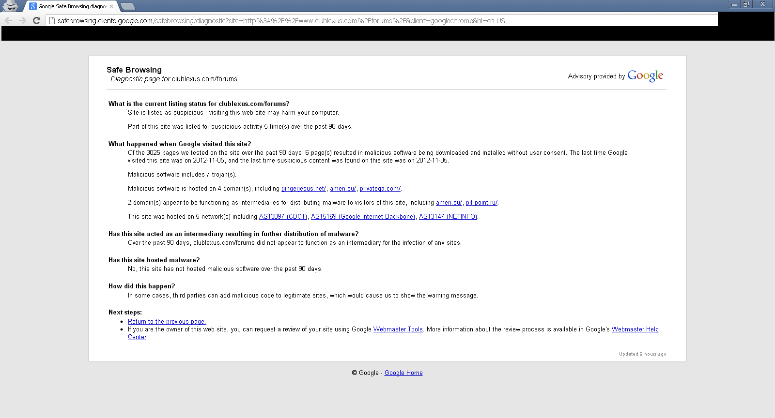Image resolution: width=775 pixels, height=418 pixels.
Task: Open the privateqa.com/ link
Action: click(380, 189)
